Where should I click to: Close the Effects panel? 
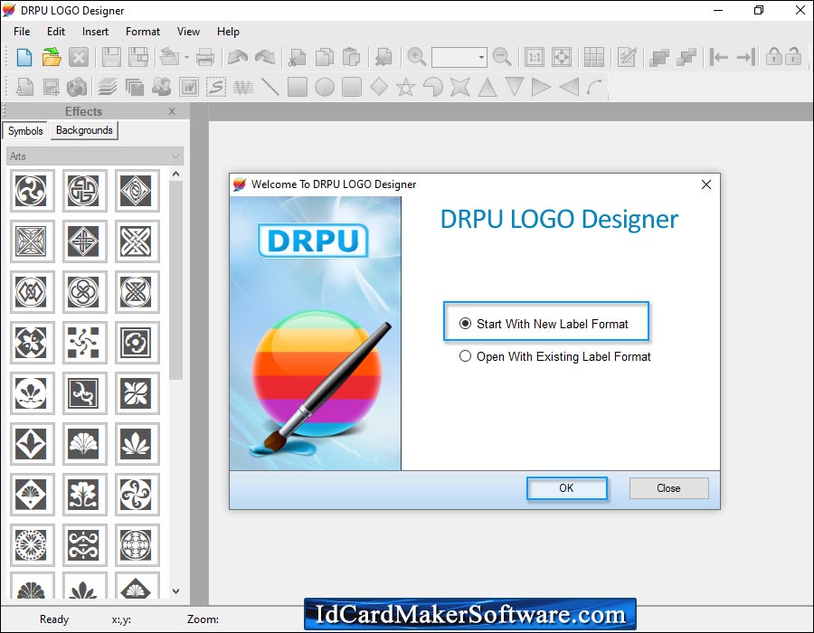(x=172, y=111)
